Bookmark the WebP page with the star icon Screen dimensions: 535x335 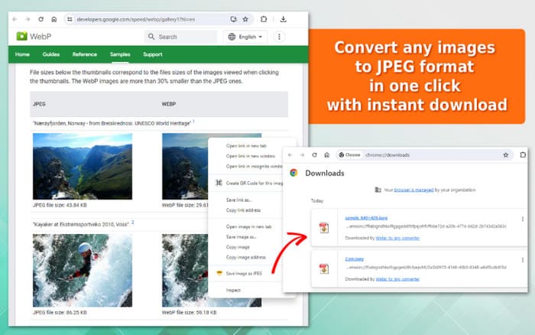pos(245,18)
